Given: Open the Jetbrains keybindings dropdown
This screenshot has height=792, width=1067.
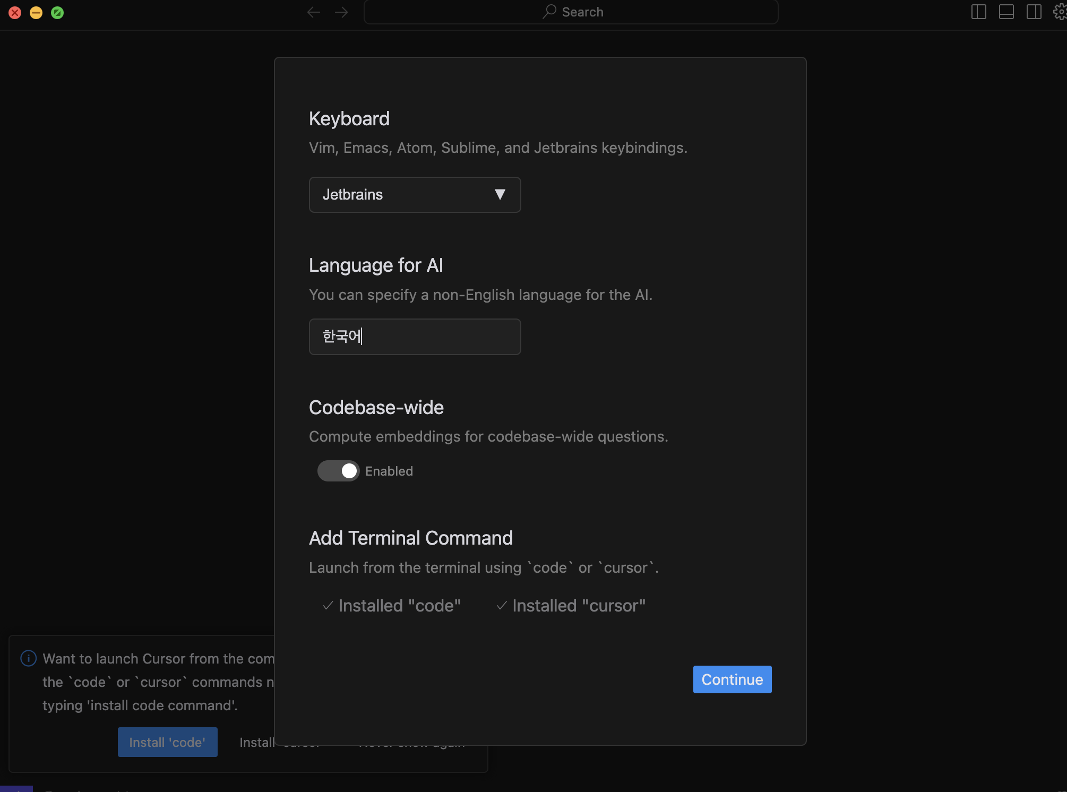Looking at the screenshot, I should click(415, 195).
